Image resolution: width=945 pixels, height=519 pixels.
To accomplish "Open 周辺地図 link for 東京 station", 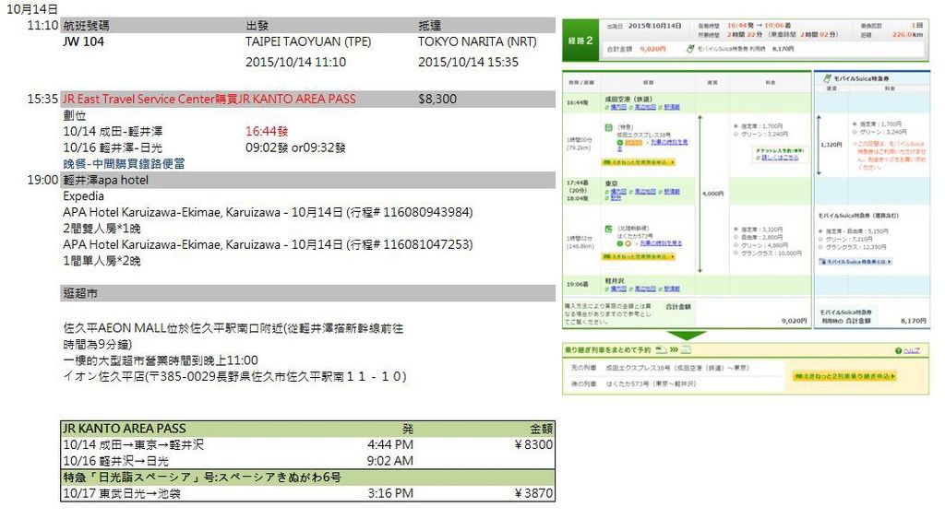I will (x=645, y=192).
